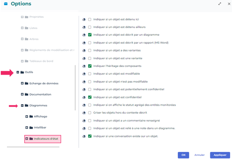Click the folder icon next to Documentation
Screen dimensions: 232x159
[27, 94]
